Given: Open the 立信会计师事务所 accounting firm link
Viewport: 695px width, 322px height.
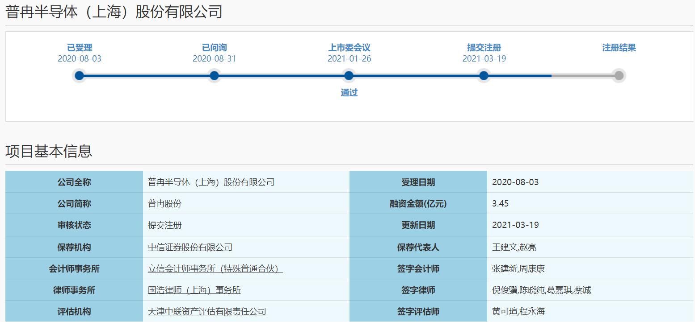Looking at the screenshot, I should tap(215, 268).
